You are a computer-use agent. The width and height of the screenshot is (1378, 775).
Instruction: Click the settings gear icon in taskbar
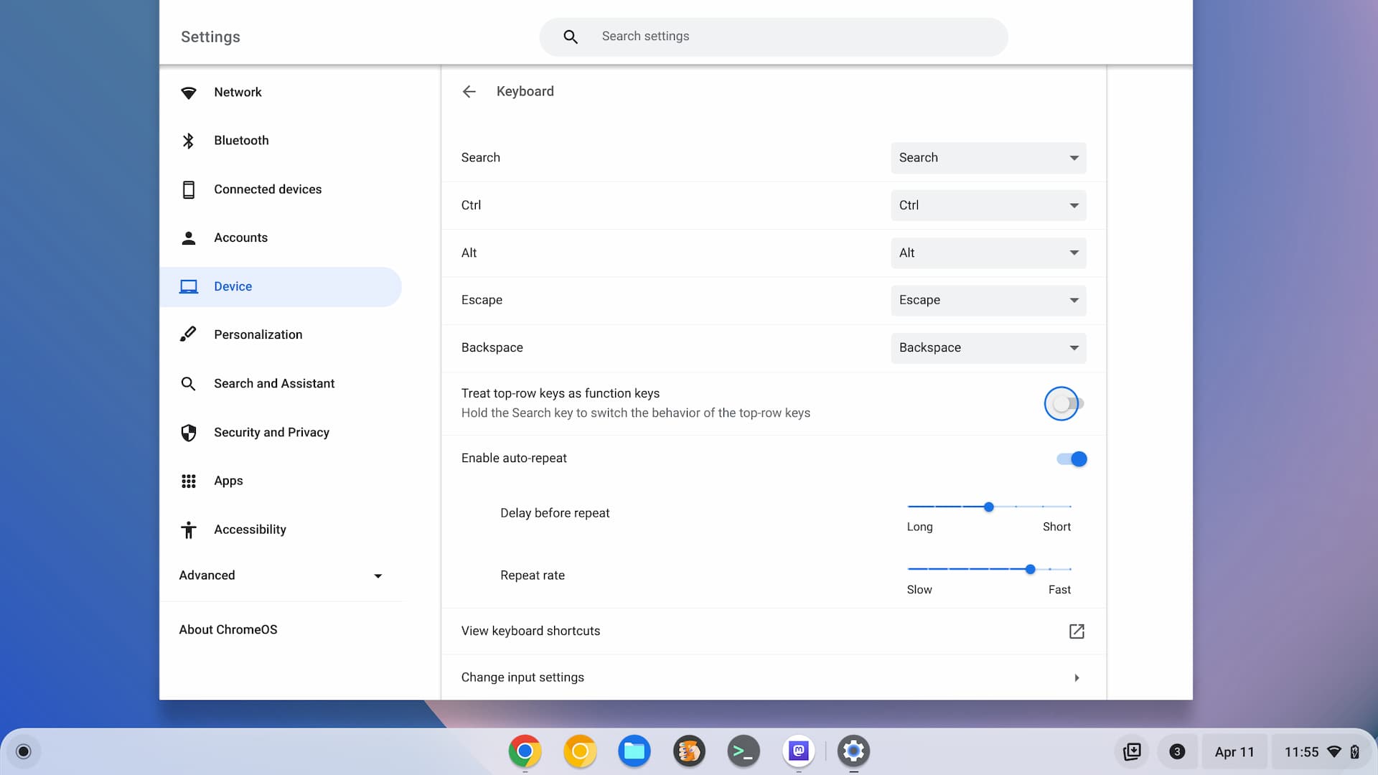[x=853, y=751]
